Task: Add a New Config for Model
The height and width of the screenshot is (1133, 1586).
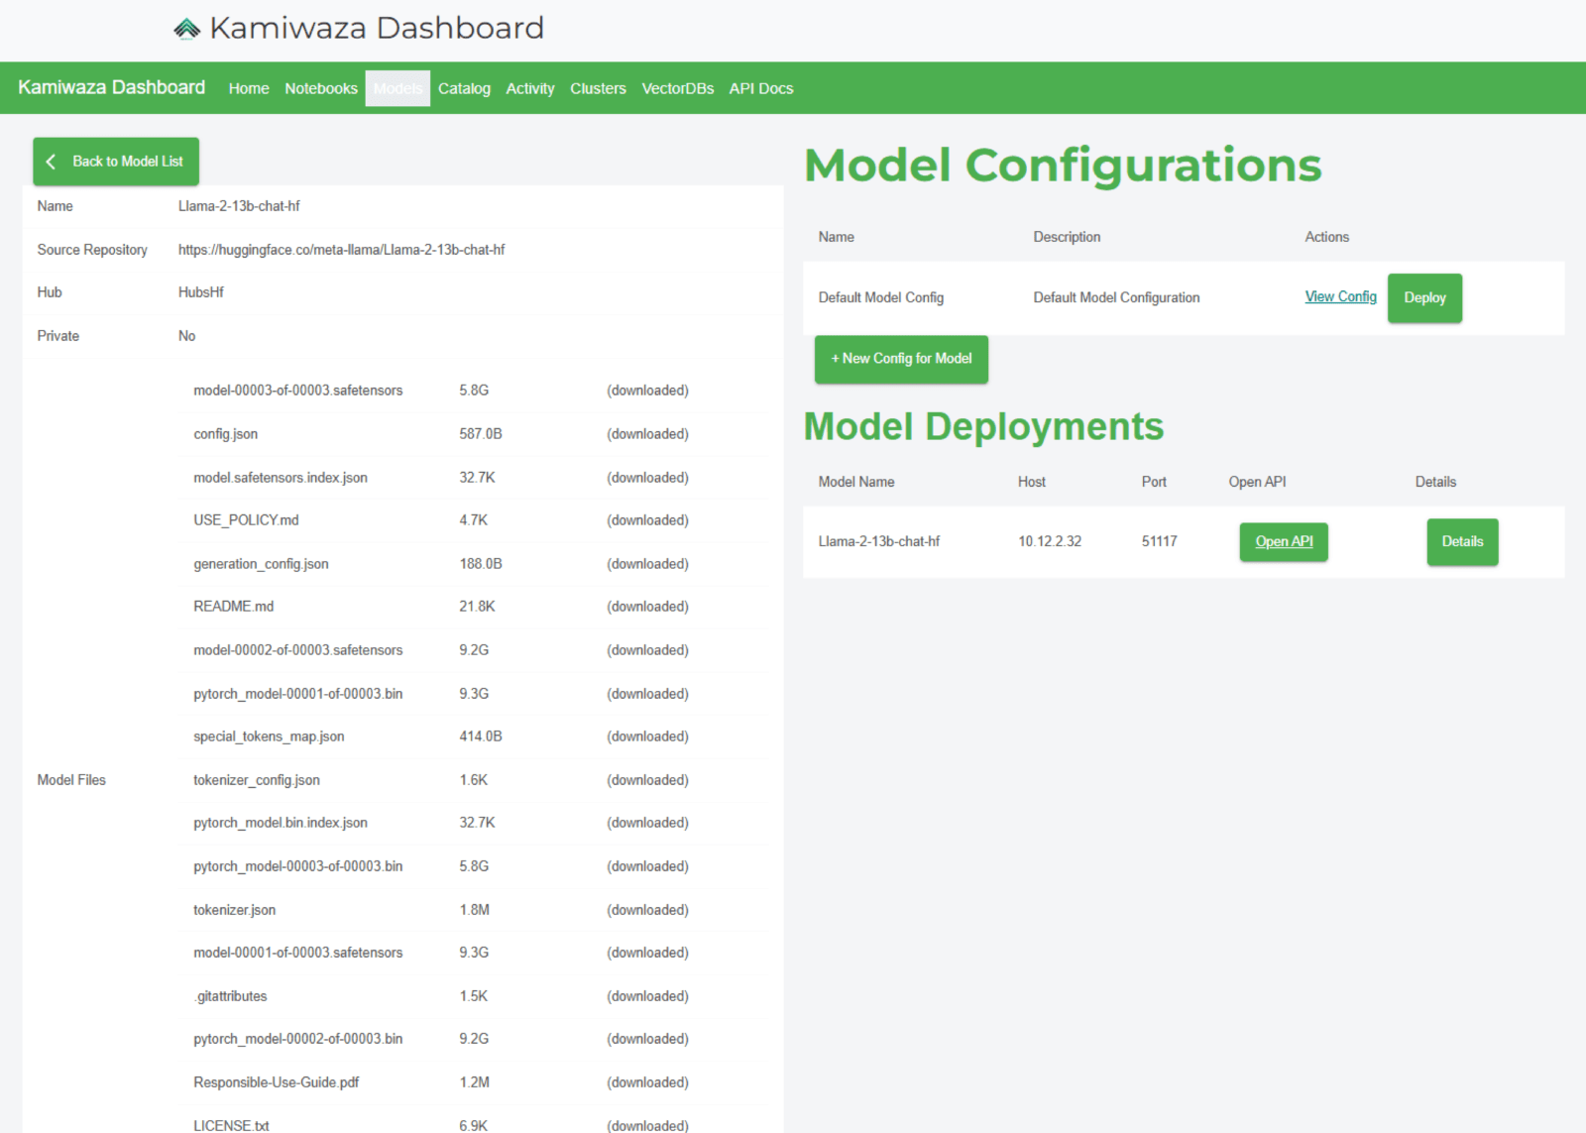Action: click(901, 359)
